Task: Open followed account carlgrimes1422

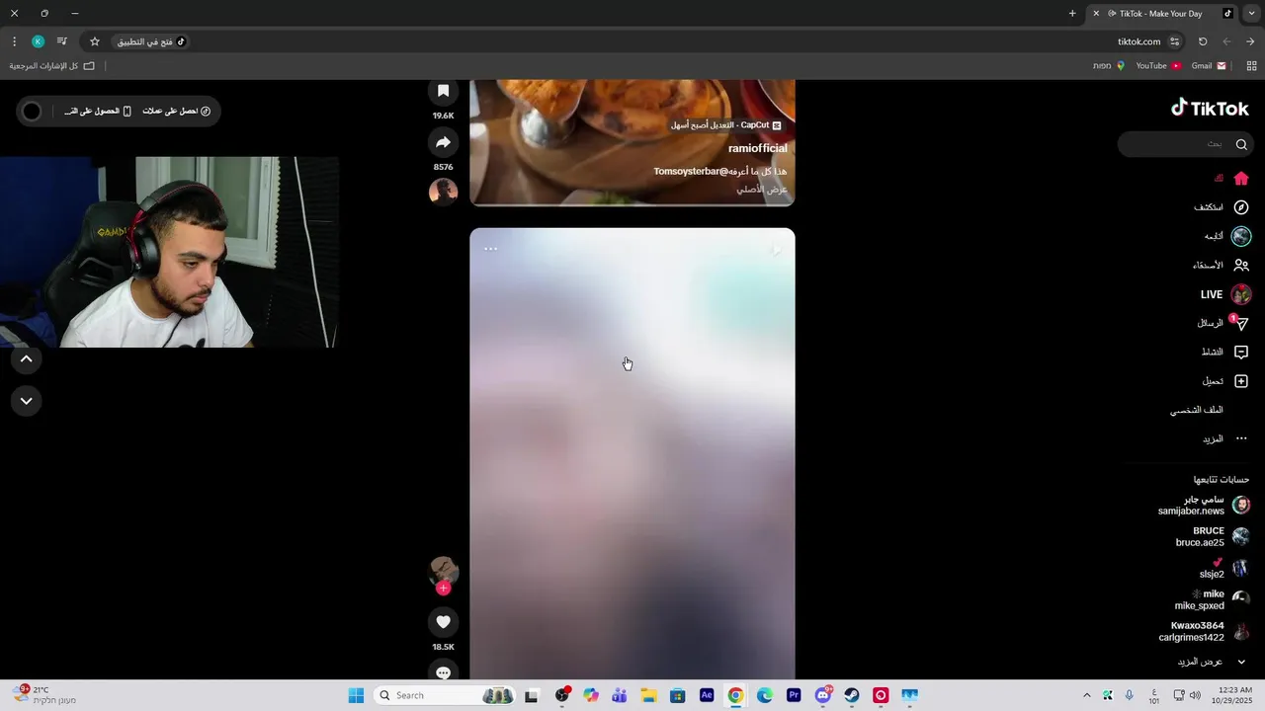Action: [1204, 632]
